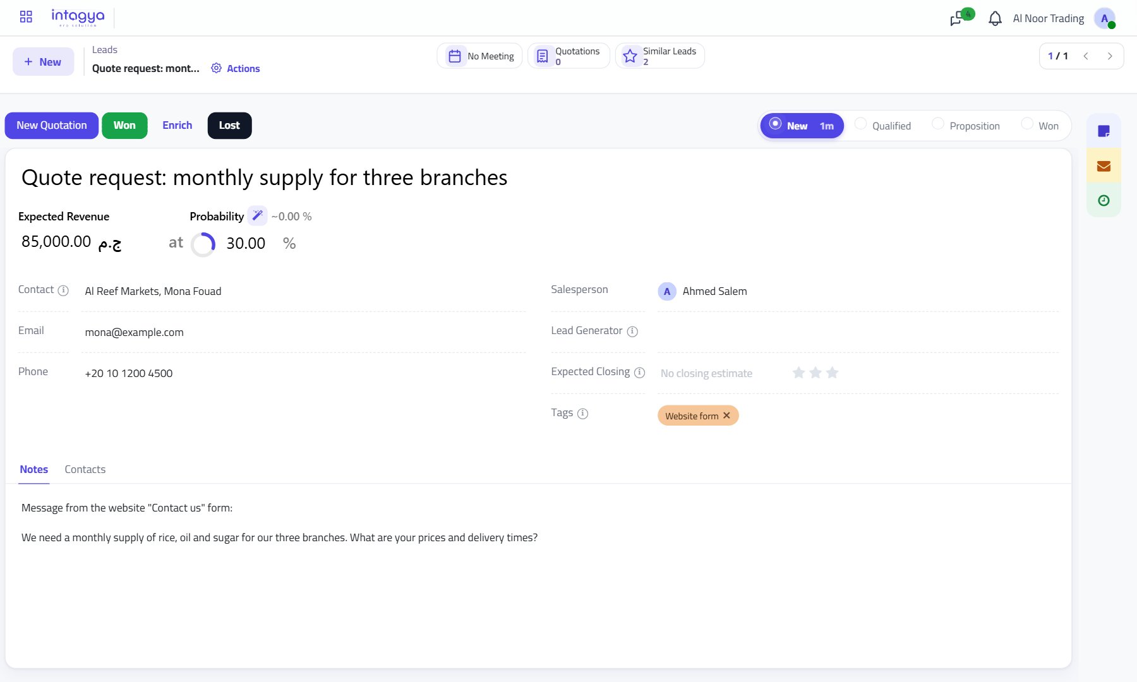Open the Contact field dropdown
Viewport: 1137px width, 682px height.
click(305, 291)
